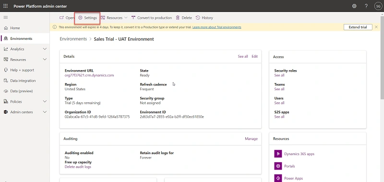This screenshot has width=384, height=182.
Task: Click See all in the Details card
Action: [243, 56]
